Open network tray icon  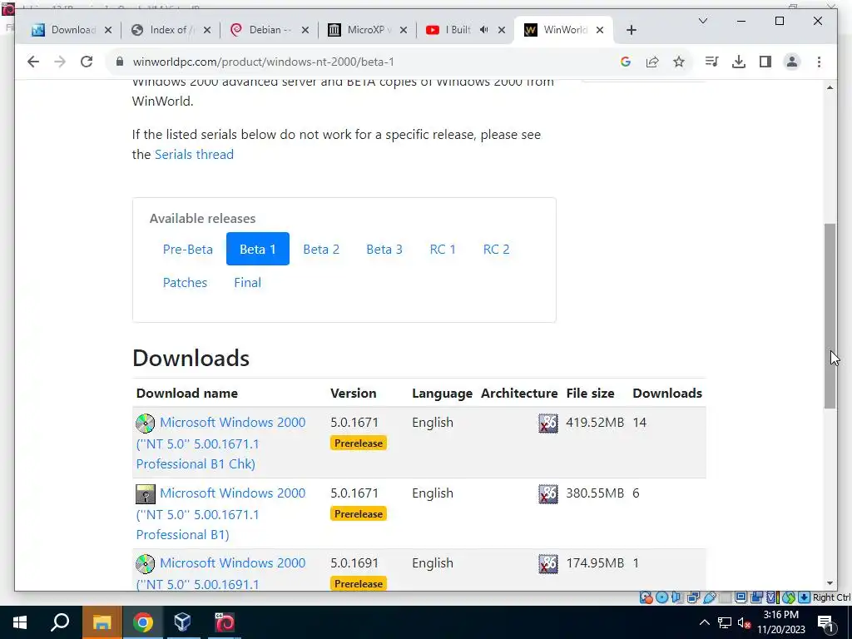click(x=725, y=622)
